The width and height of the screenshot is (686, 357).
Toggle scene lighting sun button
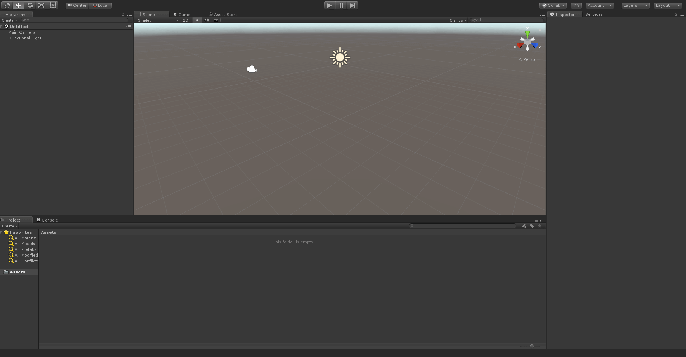click(x=197, y=20)
